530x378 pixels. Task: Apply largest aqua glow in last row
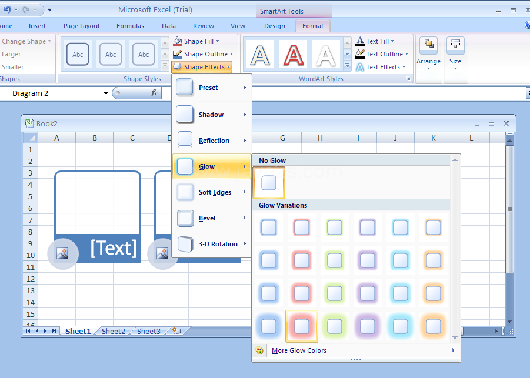point(401,326)
